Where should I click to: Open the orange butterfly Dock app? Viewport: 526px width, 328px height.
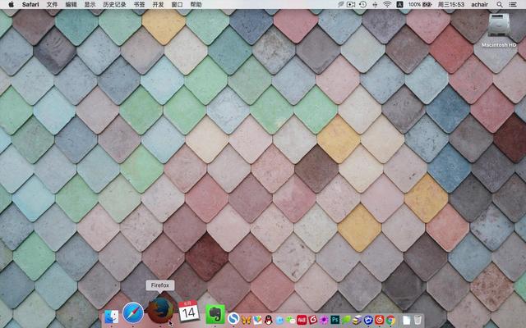pos(247,320)
